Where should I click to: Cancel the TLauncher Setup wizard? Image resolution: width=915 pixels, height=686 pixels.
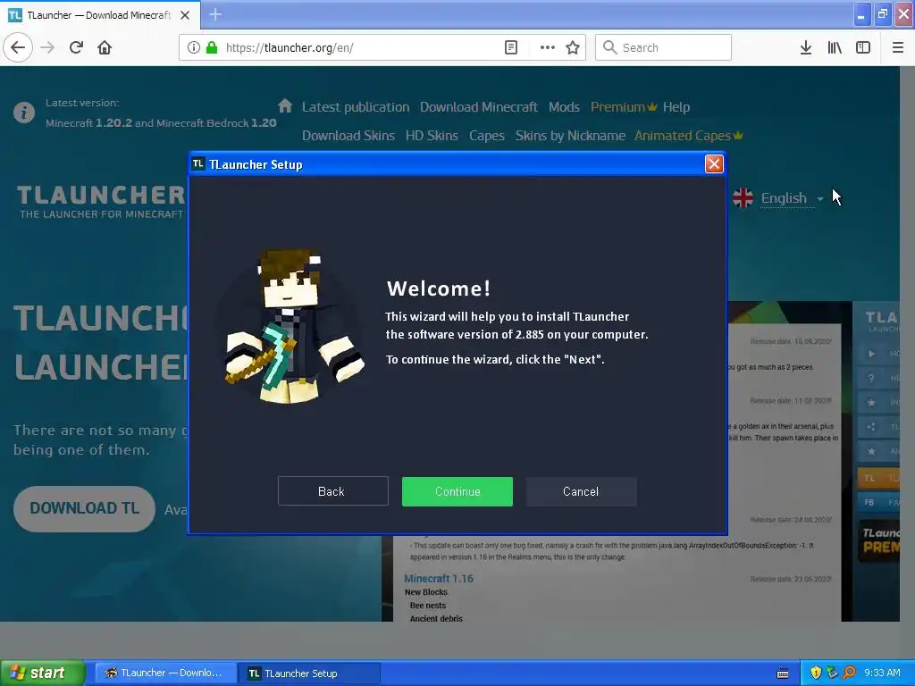[x=581, y=491]
